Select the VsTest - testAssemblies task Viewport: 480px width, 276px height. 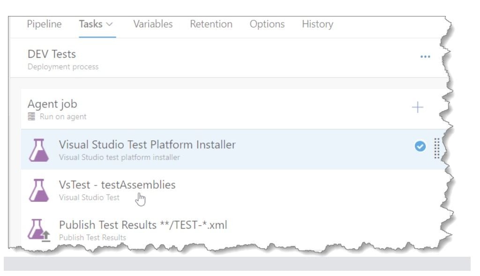(x=117, y=184)
